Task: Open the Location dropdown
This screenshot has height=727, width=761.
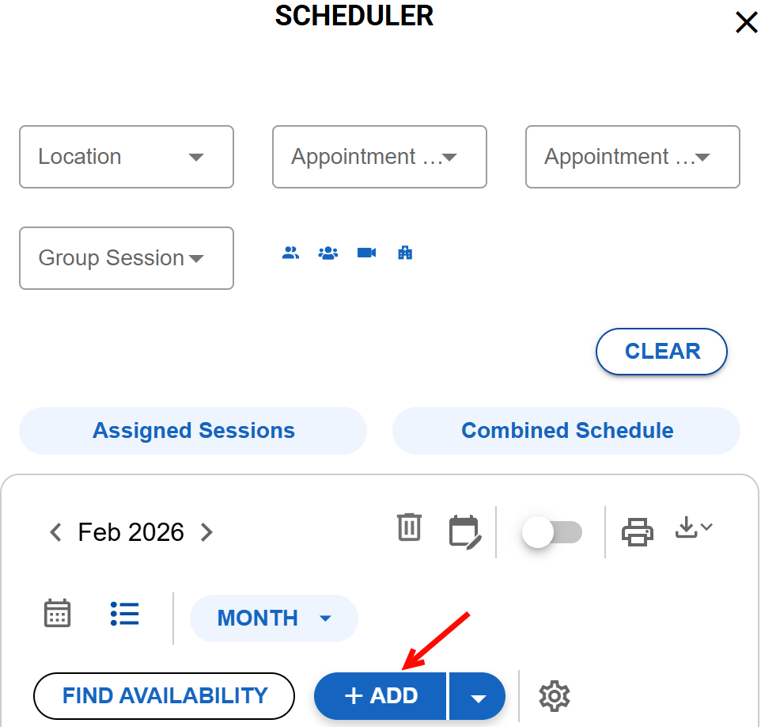Action: pos(127,157)
